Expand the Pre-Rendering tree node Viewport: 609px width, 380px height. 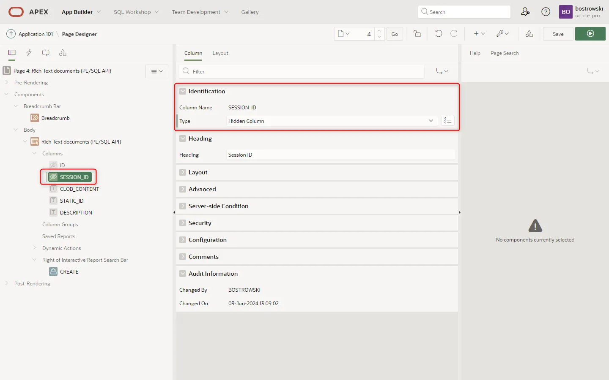pyautogui.click(x=7, y=82)
